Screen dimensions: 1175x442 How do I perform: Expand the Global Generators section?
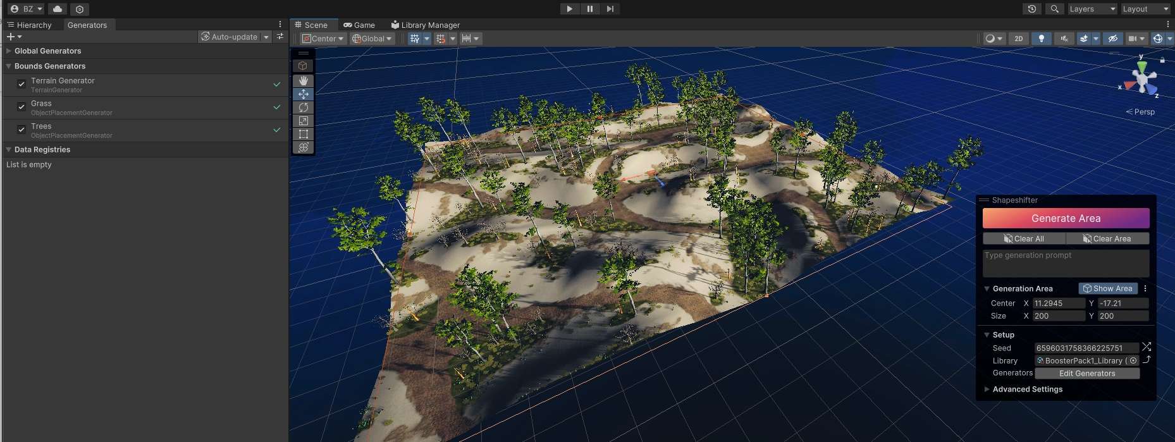click(x=9, y=51)
